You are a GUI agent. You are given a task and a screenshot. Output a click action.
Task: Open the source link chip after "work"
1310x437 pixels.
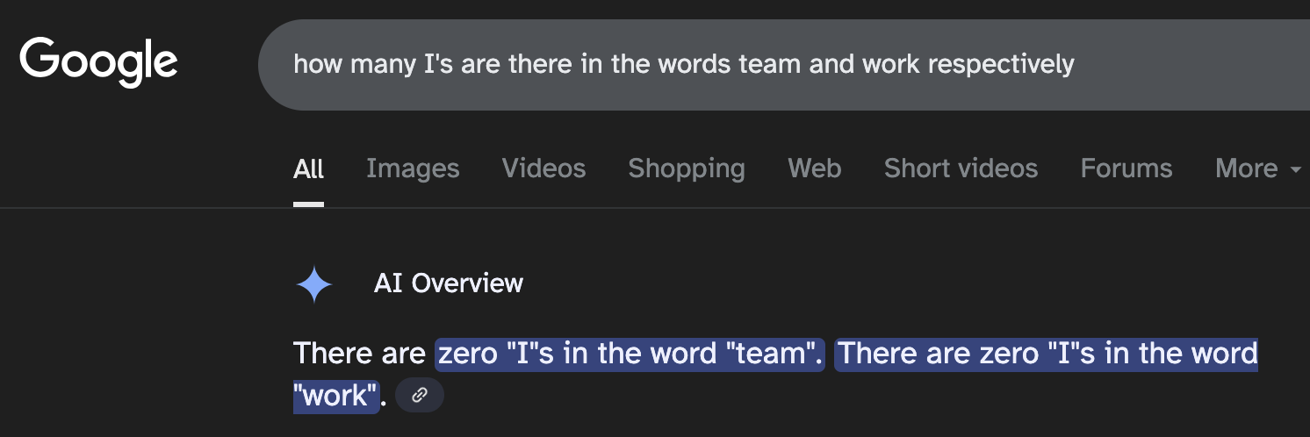(x=420, y=395)
